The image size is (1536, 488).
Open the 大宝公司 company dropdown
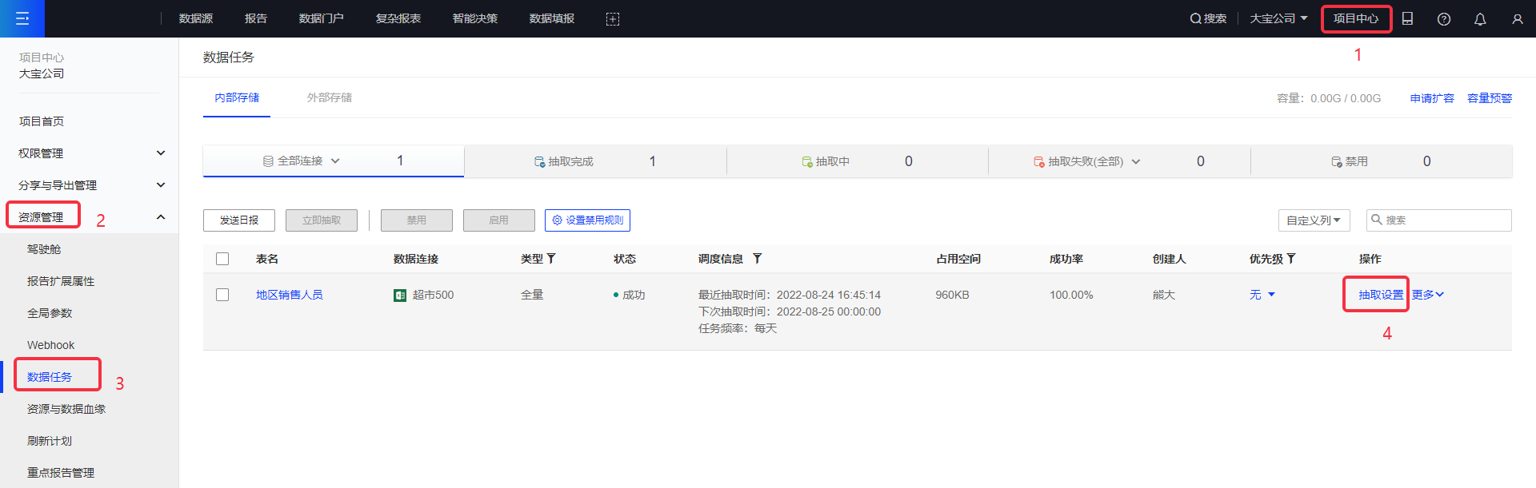1278,18
